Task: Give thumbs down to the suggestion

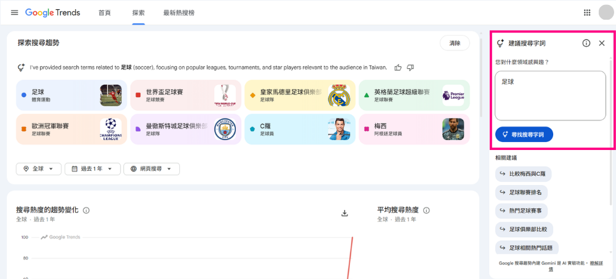Action: pos(410,68)
